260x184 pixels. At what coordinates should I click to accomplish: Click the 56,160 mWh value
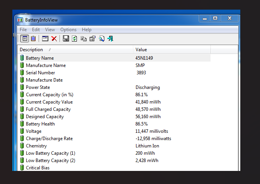148,117
